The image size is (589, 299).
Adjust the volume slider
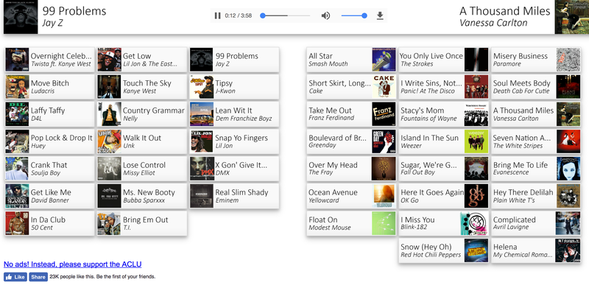pos(354,15)
